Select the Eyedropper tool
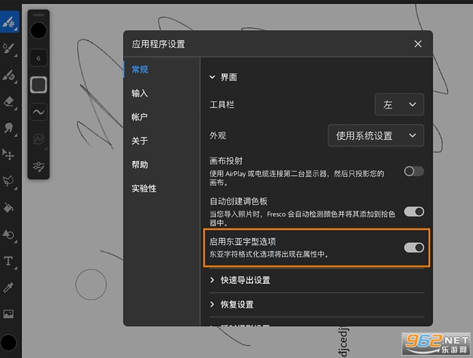473x358 pixels. pyautogui.click(x=9, y=287)
